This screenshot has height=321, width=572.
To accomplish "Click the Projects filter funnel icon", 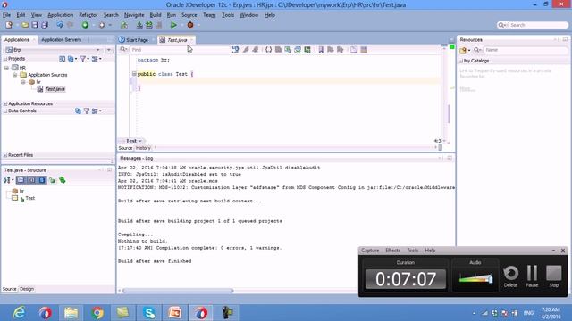I will (83, 59).
